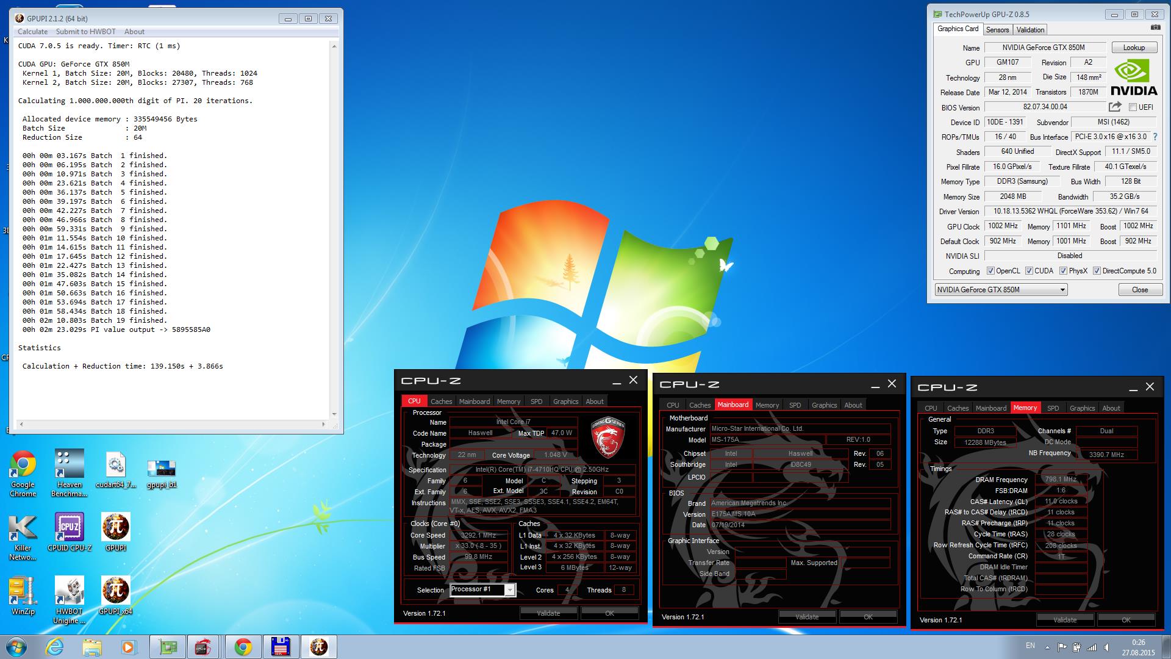Open About tab in the CPU-Z CPU window
1171x659 pixels.
tap(595, 402)
